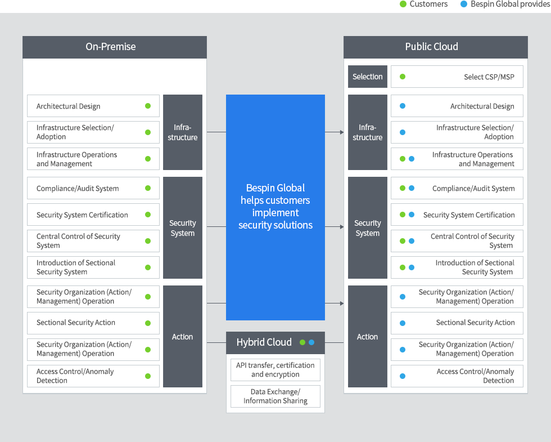Click the Action block in Public Cloud
Image resolution: width=551 pixels, height=442 pixels.
368,337
